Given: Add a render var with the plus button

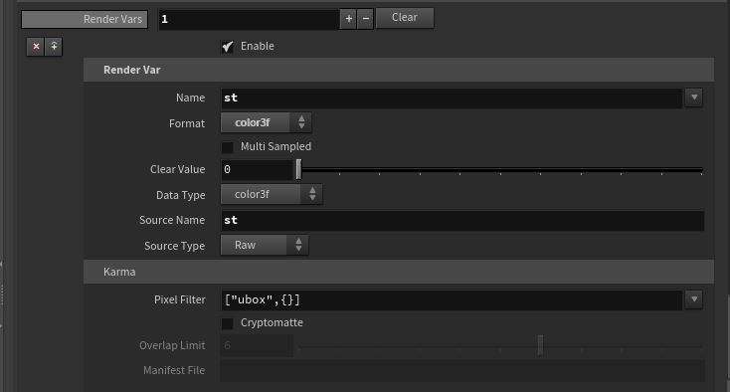Looking at the screenshot, I should point(348,19).
